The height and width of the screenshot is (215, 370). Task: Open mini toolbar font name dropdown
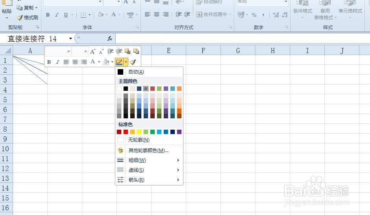[x=68, y=51]
